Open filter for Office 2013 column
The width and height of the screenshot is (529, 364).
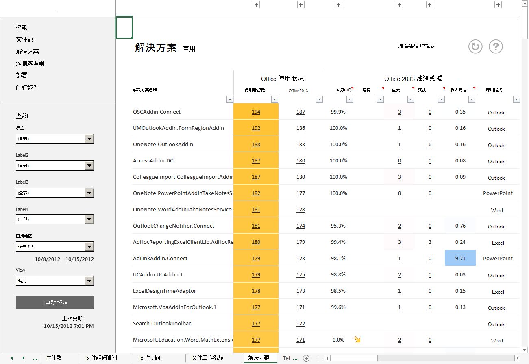point(319,99)
